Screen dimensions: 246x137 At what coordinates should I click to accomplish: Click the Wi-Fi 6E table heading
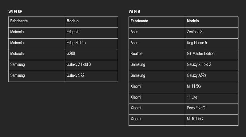(x=15, y=12)
